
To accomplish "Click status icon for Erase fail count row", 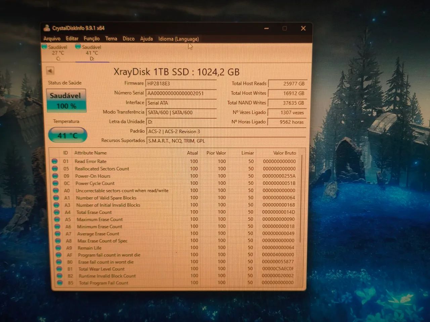I will tap(59, 262).
